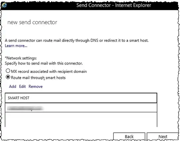Click the 'new send connector' heading
Screen dimensions: 180x142
pos(32,22)
